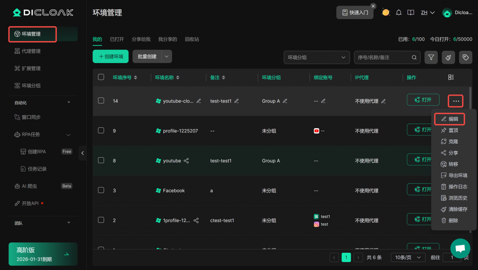
Task: Open the 环境分组 filter dropdown
Action: click(x=316, y=57)
